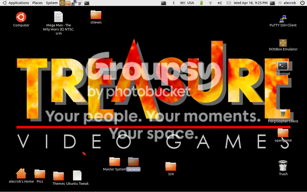Open the software package launcher in panel

click(x=68, y=3)
